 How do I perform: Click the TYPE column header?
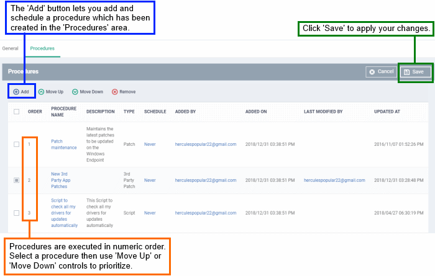tap(129, 112)
